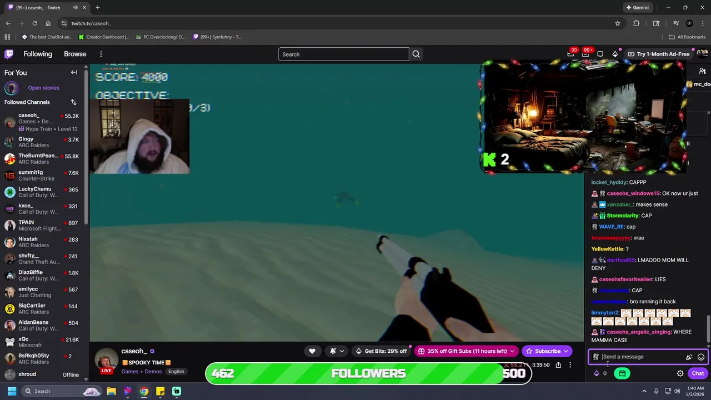This screenshot has height=400, width=711.
Task: Open notifications inbox with 99+ badge
Action: (585, 54)
